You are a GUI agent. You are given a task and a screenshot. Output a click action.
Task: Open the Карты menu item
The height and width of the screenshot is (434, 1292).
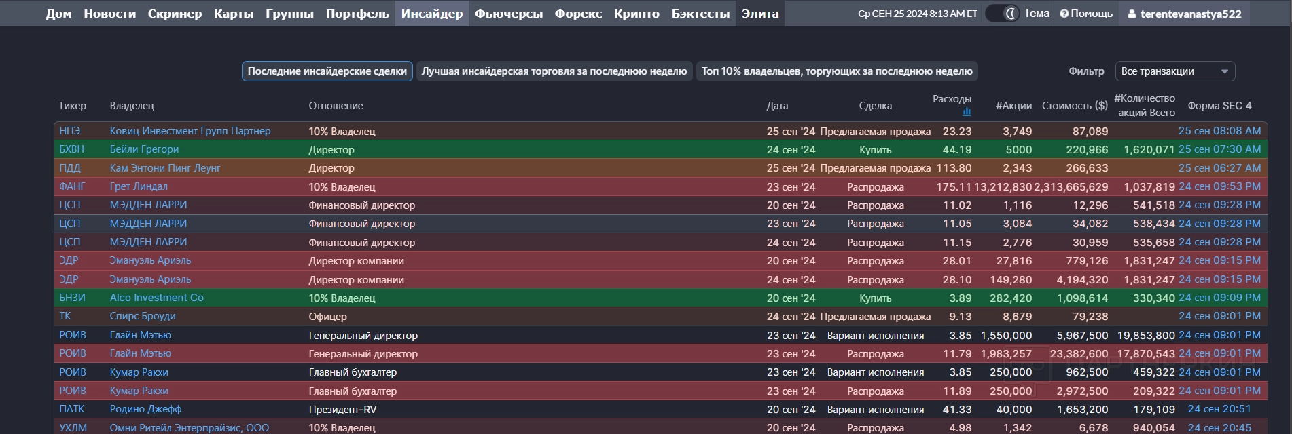click(234, 14)
